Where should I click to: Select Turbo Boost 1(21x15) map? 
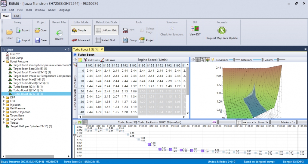point(28,87)
